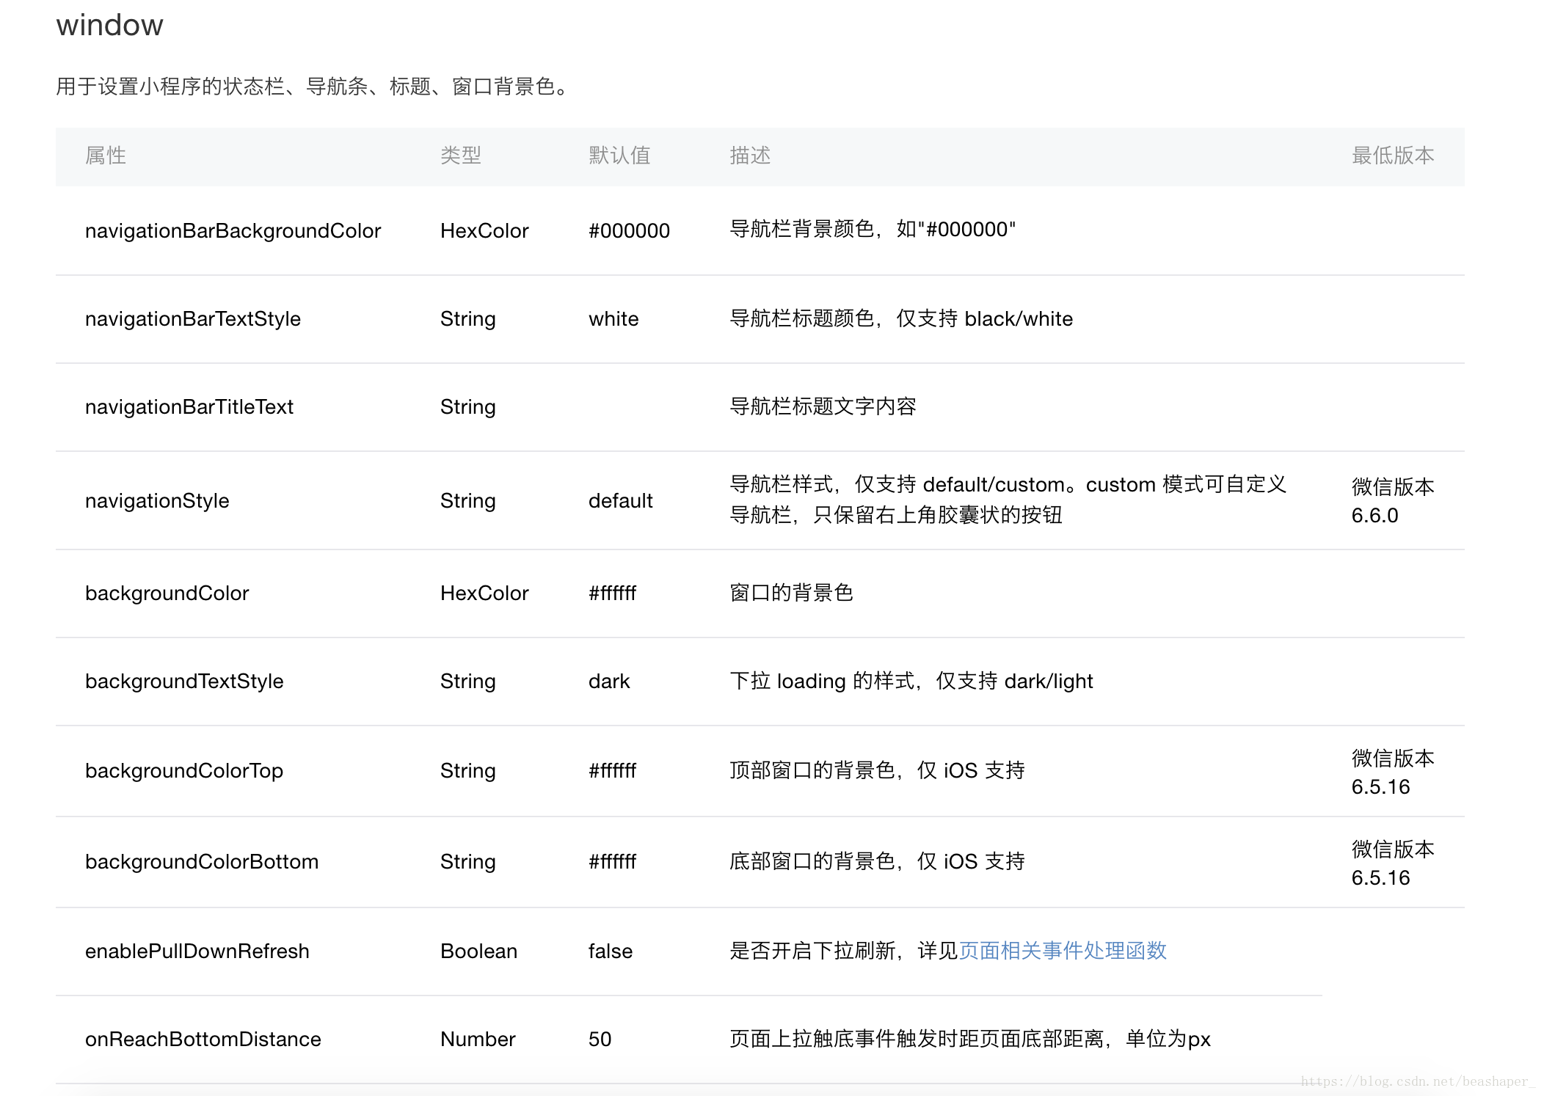Viewport: 1544px width, 1096px height.
Task: Select the navigationBarBackgroundColor property name
Action: pos(233,231)
